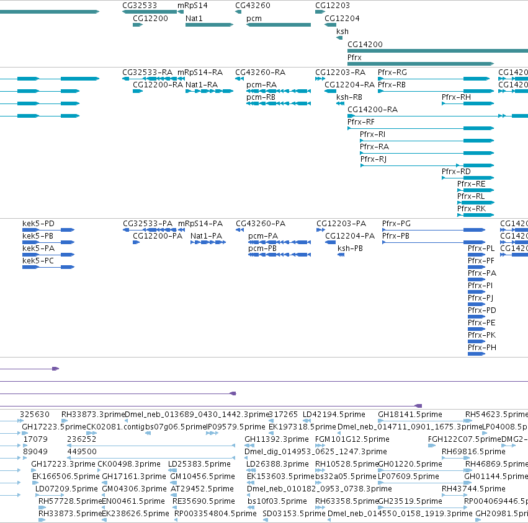Click the SD03153.5prime EST label
The image size is (528, 523).
294,514
